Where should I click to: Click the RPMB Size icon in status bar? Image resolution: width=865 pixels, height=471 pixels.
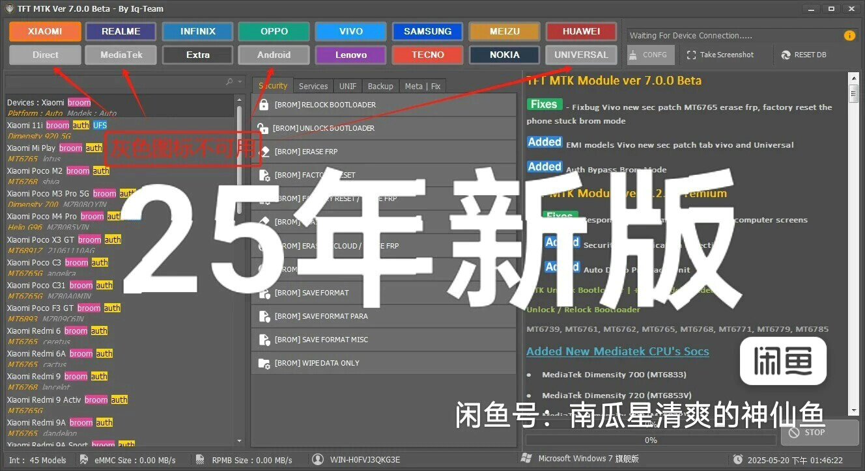(200, 459)
